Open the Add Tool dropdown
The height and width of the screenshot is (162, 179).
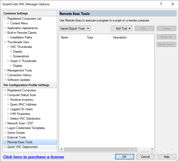(x=122, y=28)
